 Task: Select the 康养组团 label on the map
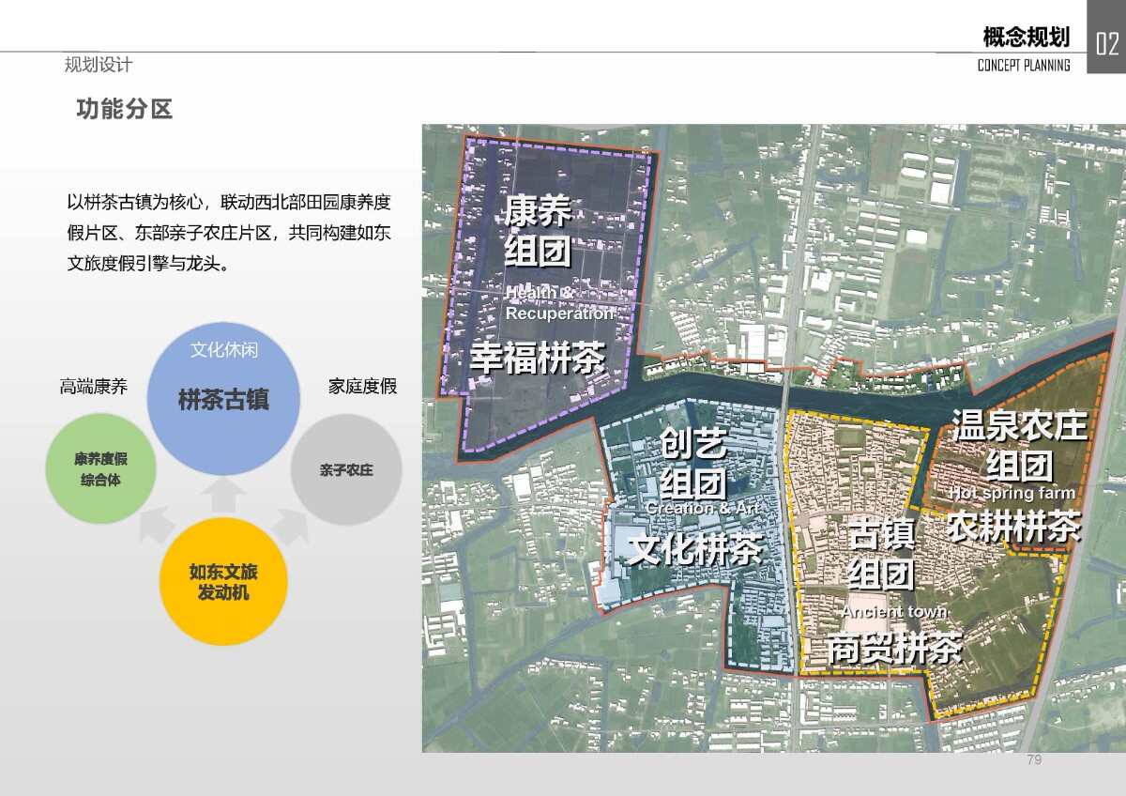[538, 231]
